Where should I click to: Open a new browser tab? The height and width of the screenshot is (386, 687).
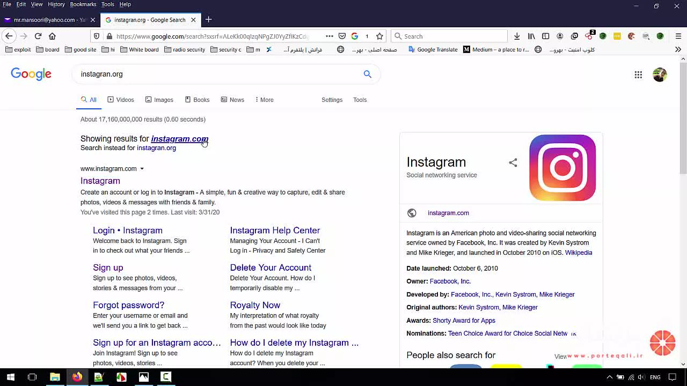click(x=209, y=20)
